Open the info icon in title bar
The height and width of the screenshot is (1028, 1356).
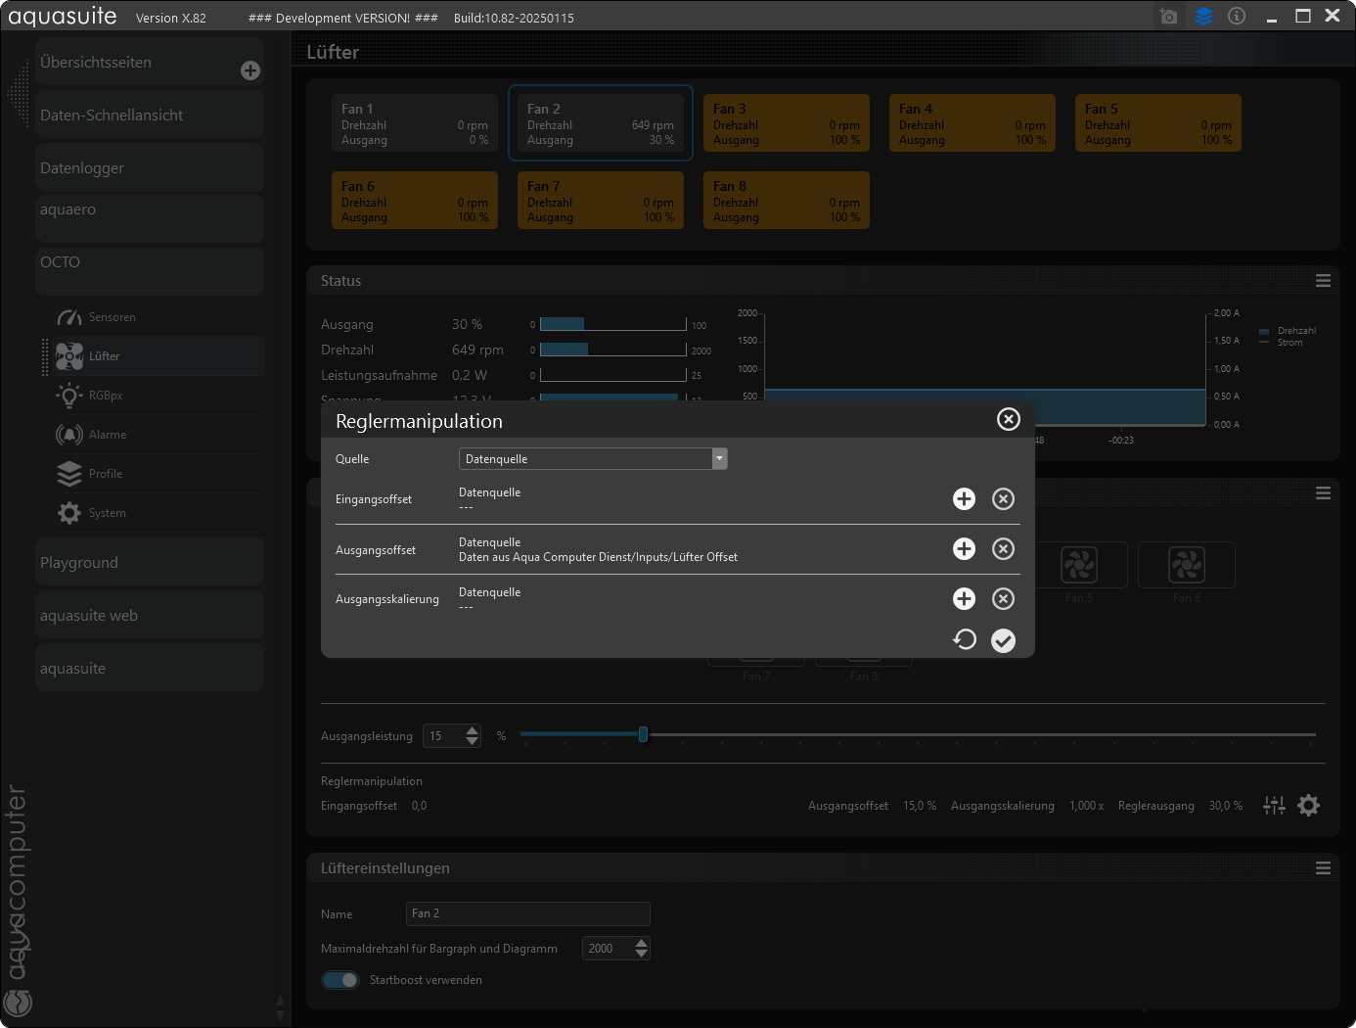pos(1237,17)
